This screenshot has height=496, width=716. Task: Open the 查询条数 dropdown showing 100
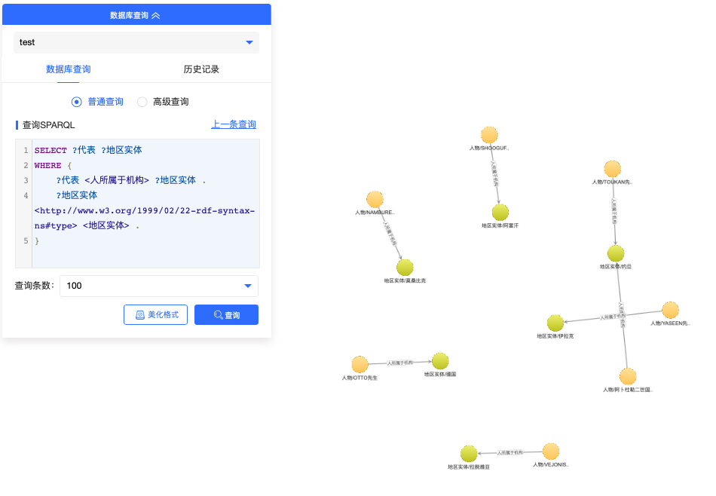point(159,286)
